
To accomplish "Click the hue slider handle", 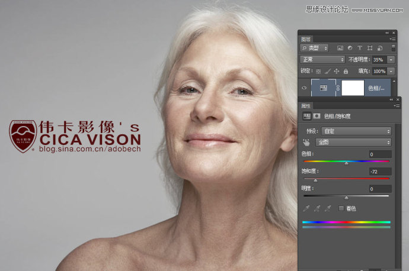I will (346, 163).
